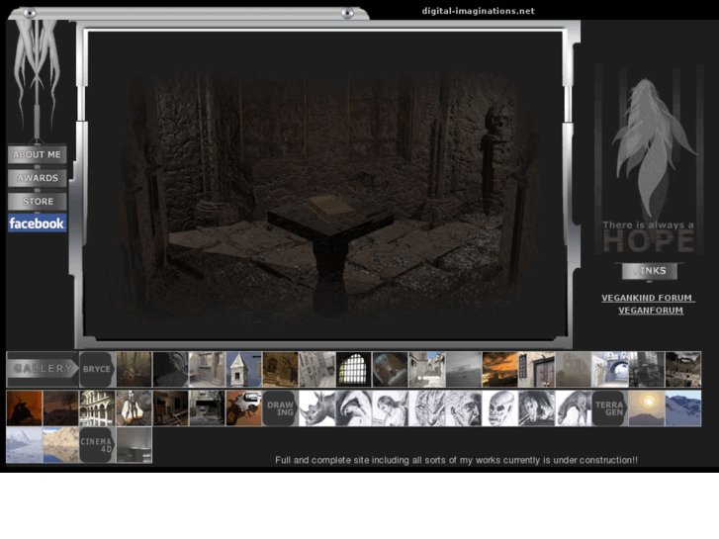Image resolution: width=719 pixels, height=539 pixels.
Task: Open the sun over mountain thumbnail
Action: 646,408
